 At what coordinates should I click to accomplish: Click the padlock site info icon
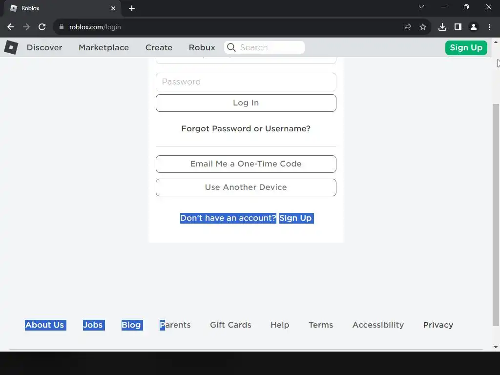pyautogui.click(x=61, y=27)
